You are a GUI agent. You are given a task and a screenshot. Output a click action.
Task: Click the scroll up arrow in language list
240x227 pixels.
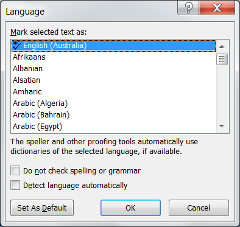pyautogui.click(x=222, y=47)
